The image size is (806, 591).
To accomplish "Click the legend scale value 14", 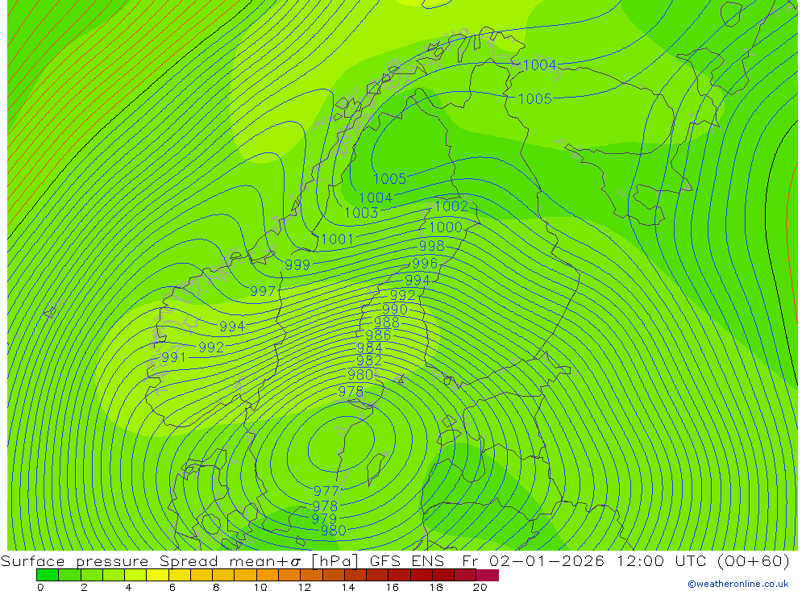I will 348,587.
